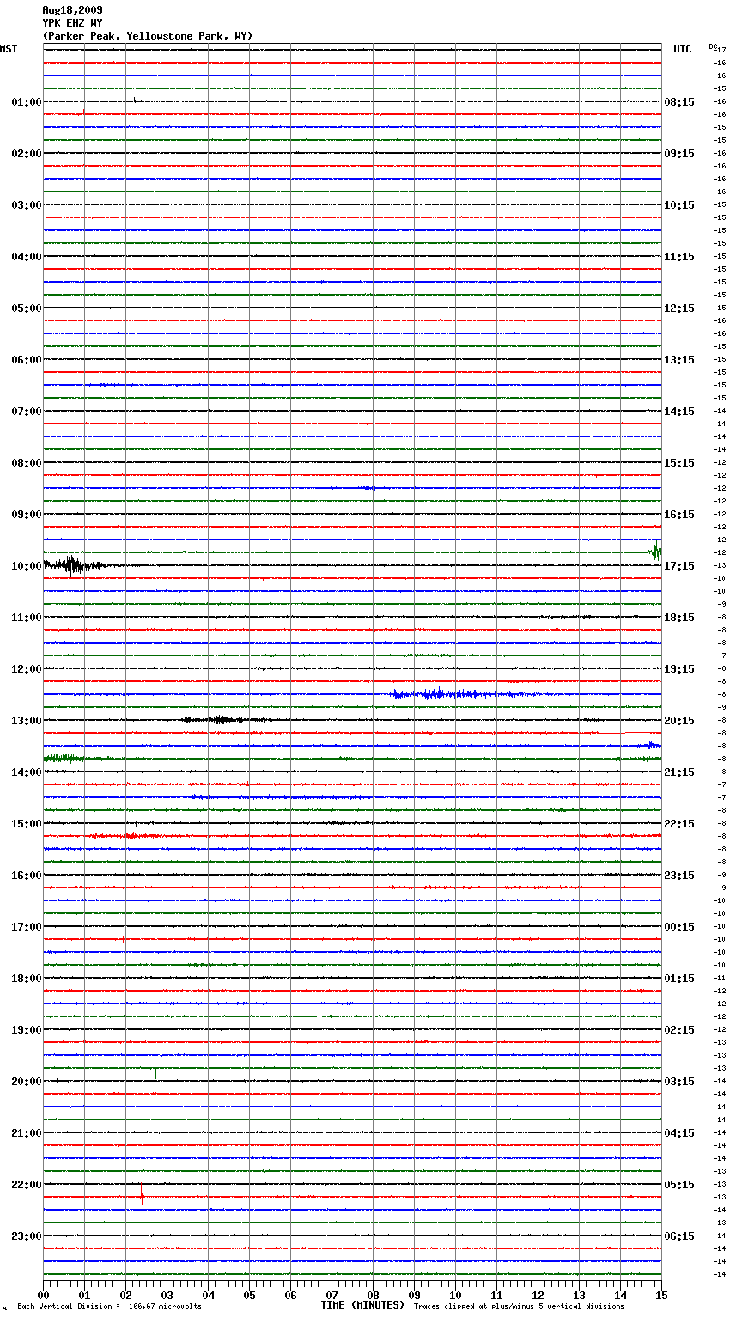Click the 03:15 UTC time label

pyautogui.click(x=679, y=1082)
